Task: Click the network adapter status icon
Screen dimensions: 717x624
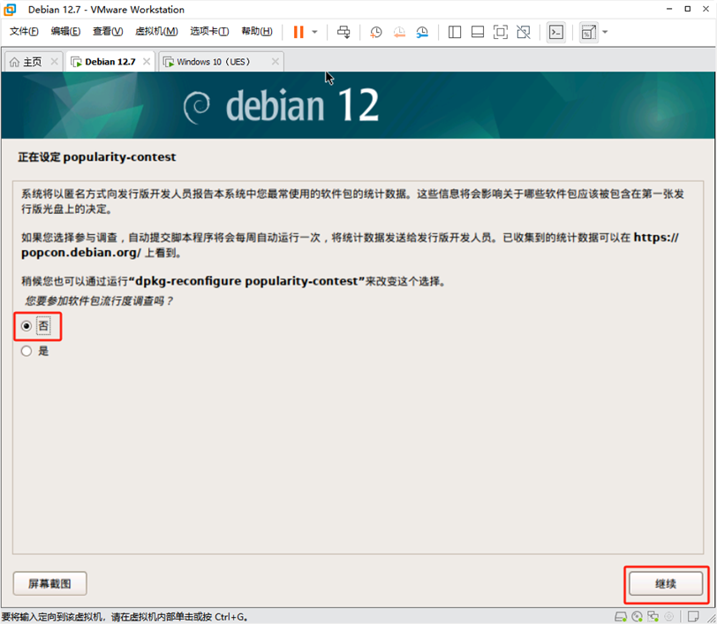Action: click(x=653, y=617)
